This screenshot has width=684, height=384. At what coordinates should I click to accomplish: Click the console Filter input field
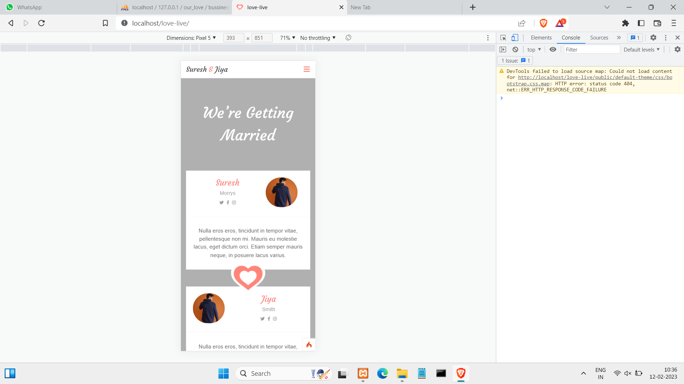point(592,49)
